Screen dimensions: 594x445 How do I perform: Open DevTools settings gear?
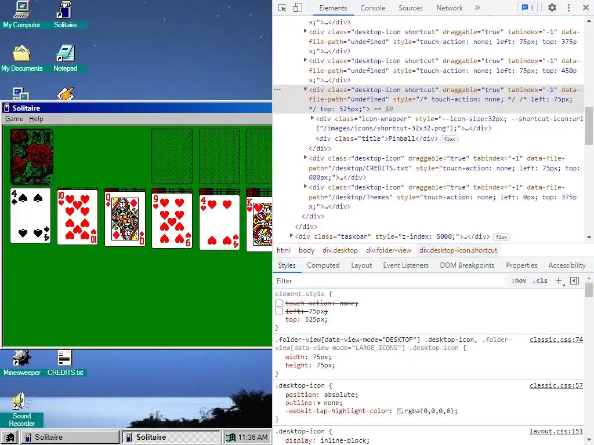point(552,8)
